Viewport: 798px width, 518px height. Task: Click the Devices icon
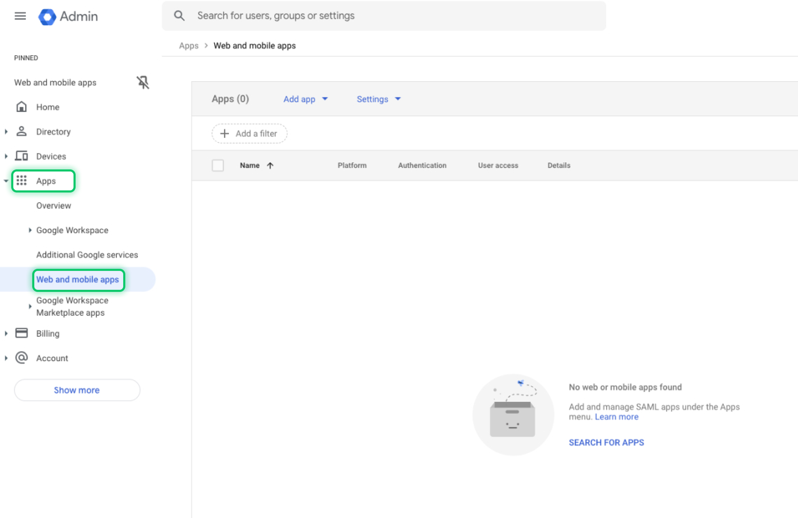click(22, 156)
